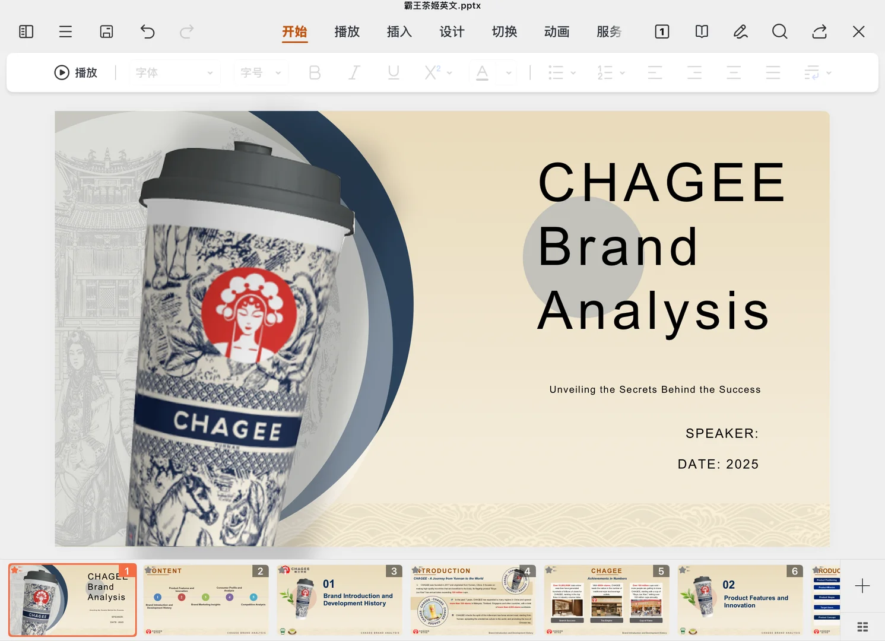Toggle bold formatting
Viewport: 885px width, 641px height.
315,72
